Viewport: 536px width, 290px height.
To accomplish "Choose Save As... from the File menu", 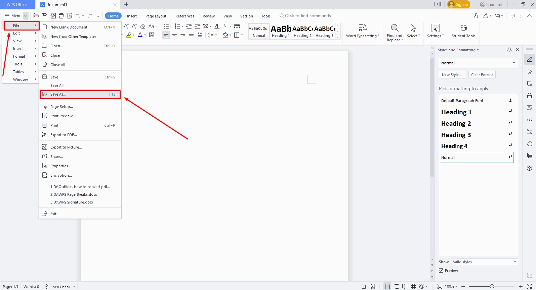I will [x=80, y=94].
